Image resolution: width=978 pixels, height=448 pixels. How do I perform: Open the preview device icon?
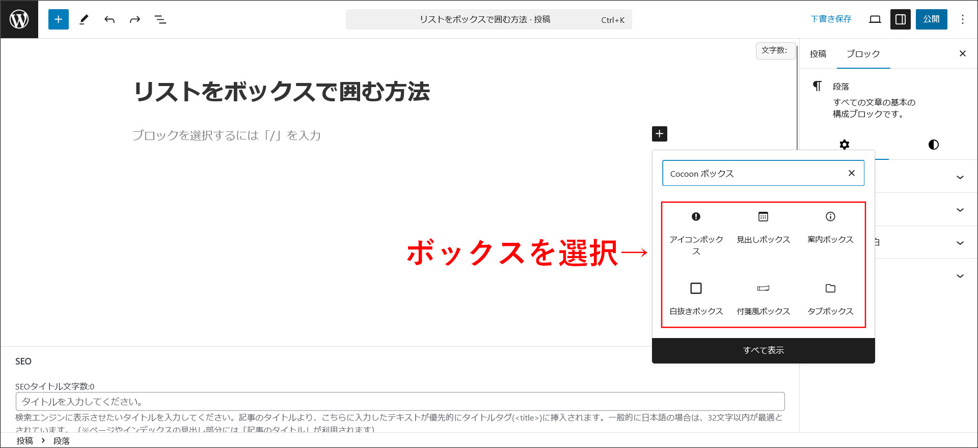pyautogui.click(x=875, y=19)
